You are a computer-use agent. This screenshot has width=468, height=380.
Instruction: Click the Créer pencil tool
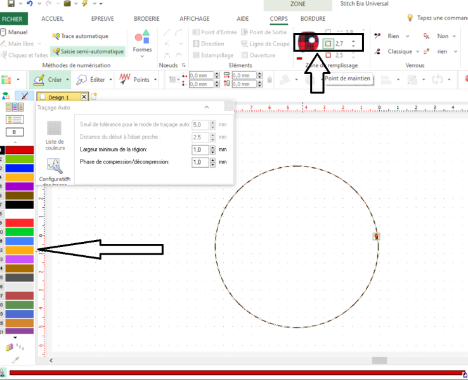[46, 80]
